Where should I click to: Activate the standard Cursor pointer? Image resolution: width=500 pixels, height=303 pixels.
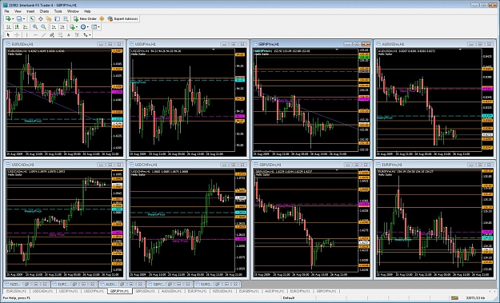click(x=8, y=35)
